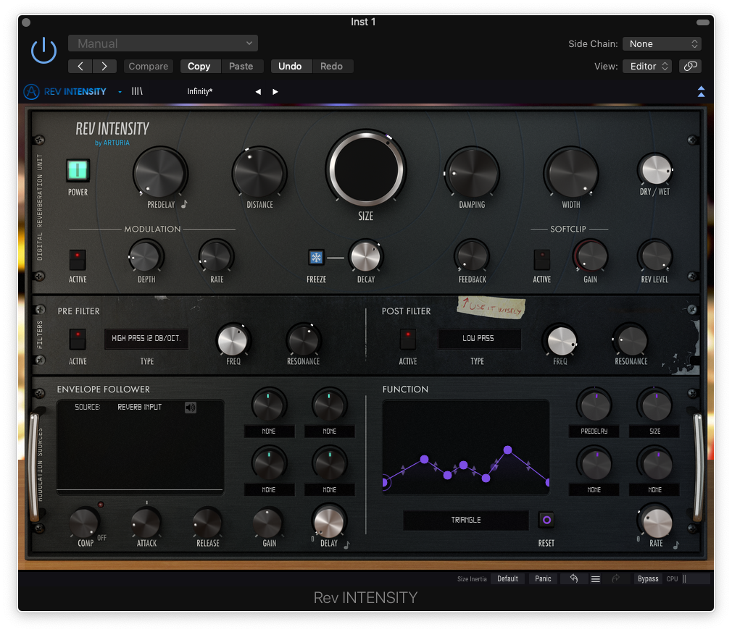This screenshot has height=632, width=732.
Task: Open the View Editor dropdown
Action: pyautogui.click(x=647, y=66)
